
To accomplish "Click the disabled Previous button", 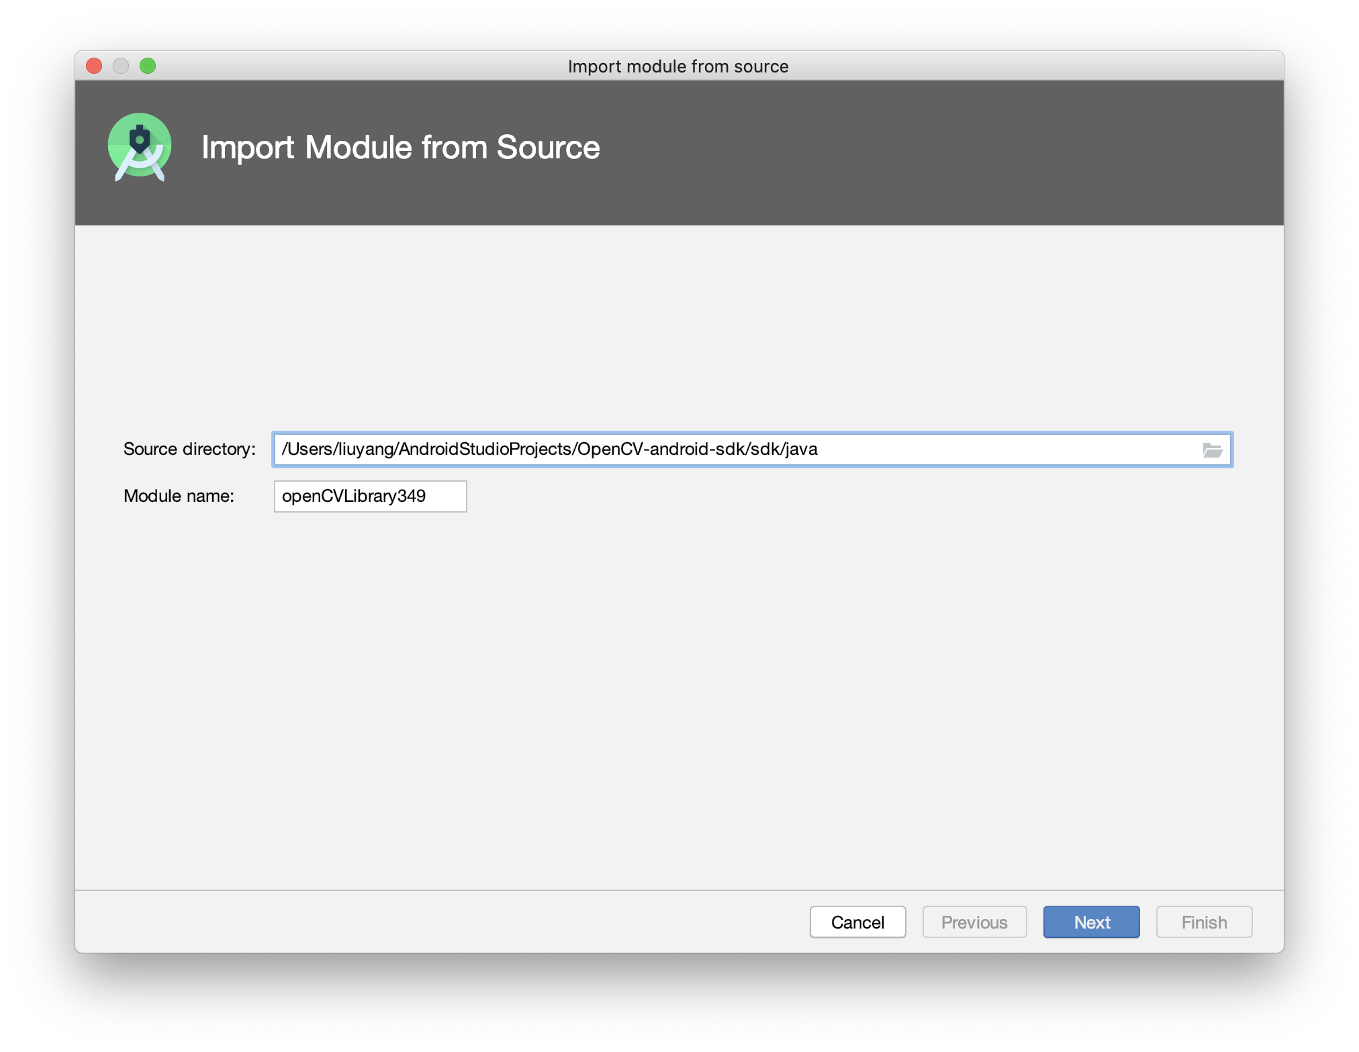I will pos(974,922).
